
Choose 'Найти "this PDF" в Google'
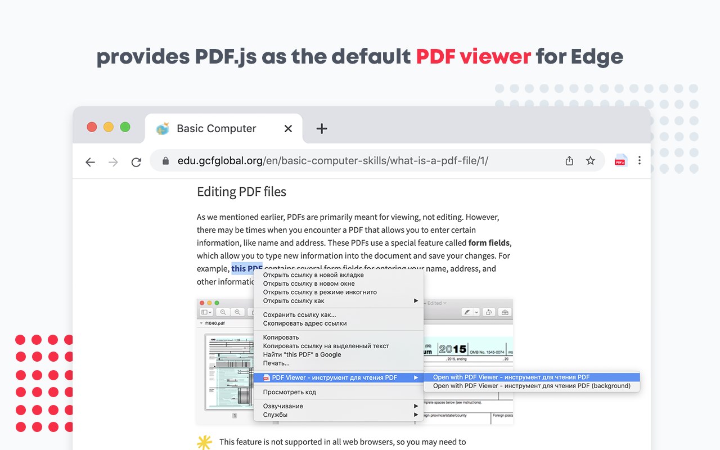338,354
